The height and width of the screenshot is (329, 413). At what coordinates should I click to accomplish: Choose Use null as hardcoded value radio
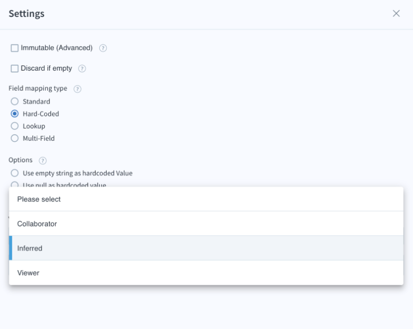point(15,185)
